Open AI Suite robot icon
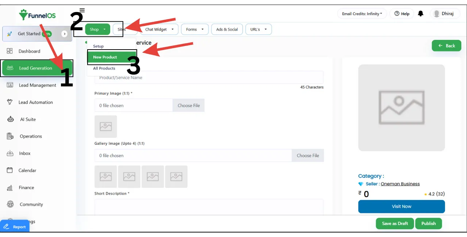This screenshot has width=467, height=237. [11, 119]
